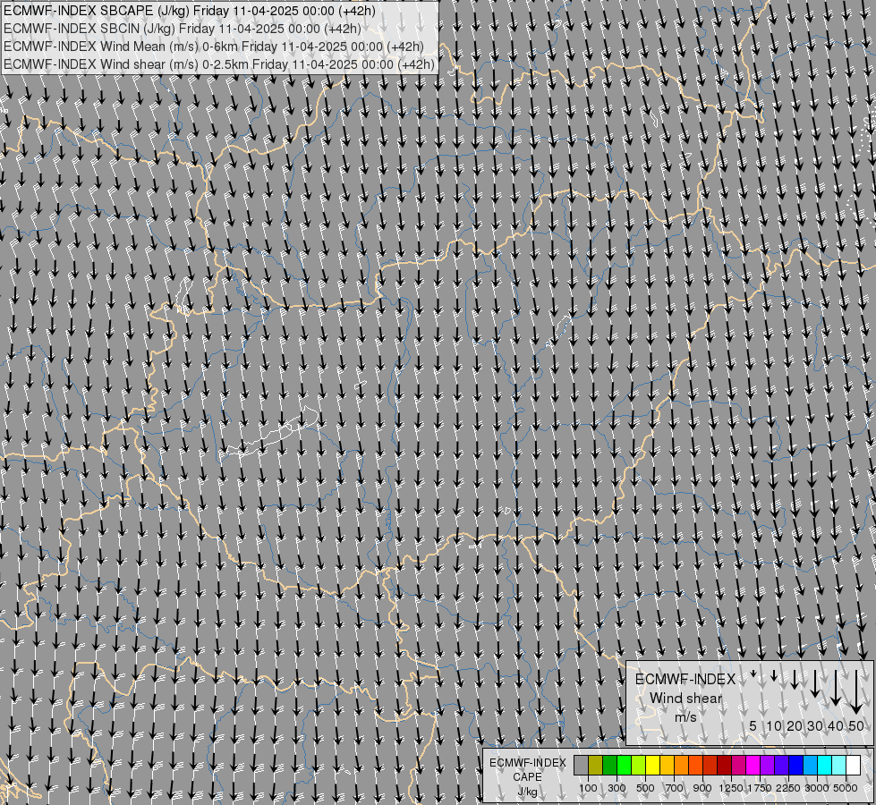Screen dimensions: 876x805
Task: Click the 50 m/s wind shear legend arrow
Action: [x=856, y=691]
